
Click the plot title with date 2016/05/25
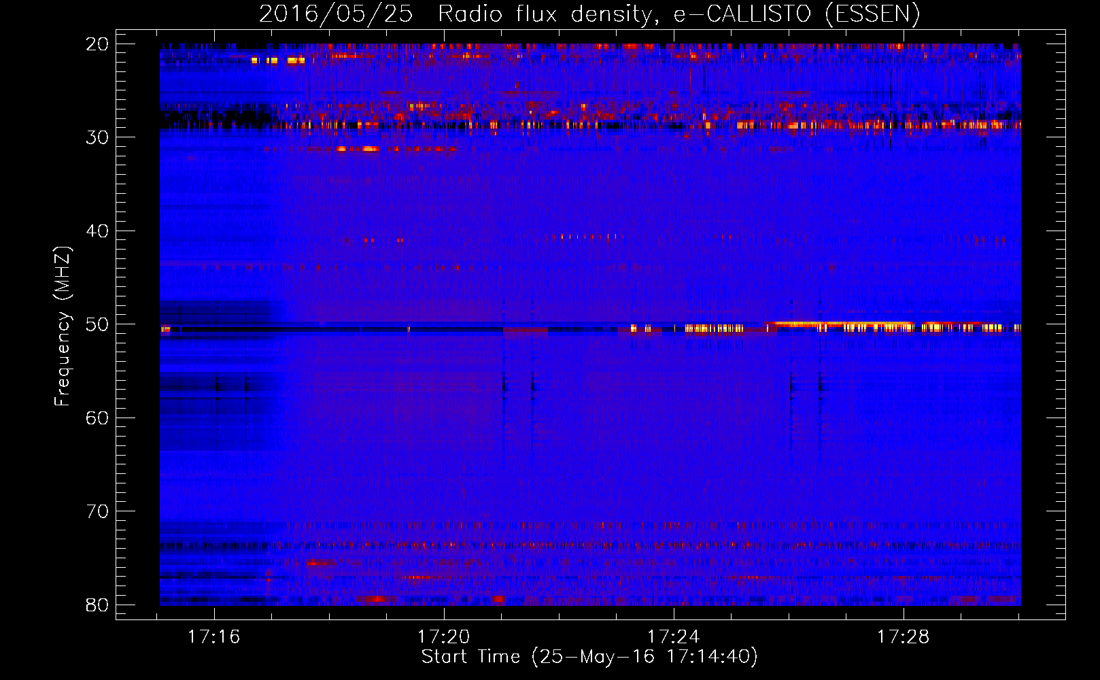click(589, 14)
